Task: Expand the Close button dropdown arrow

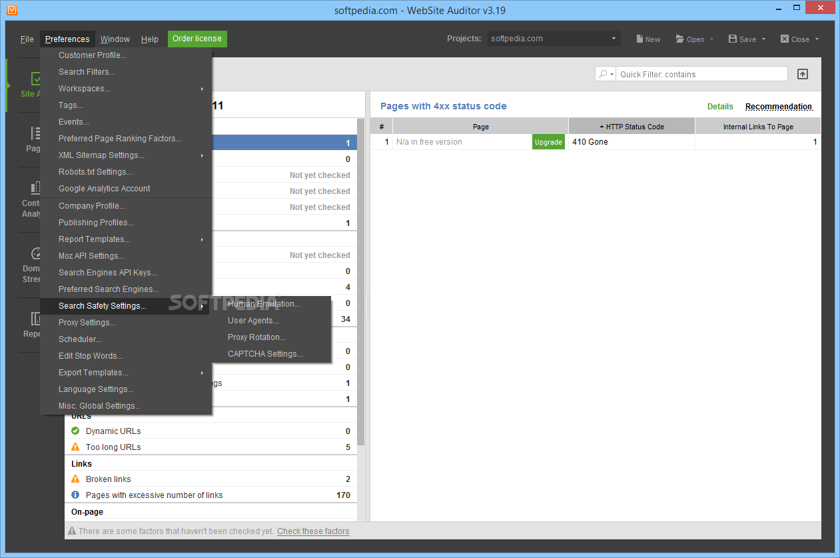Action: [x=817, y=39]
